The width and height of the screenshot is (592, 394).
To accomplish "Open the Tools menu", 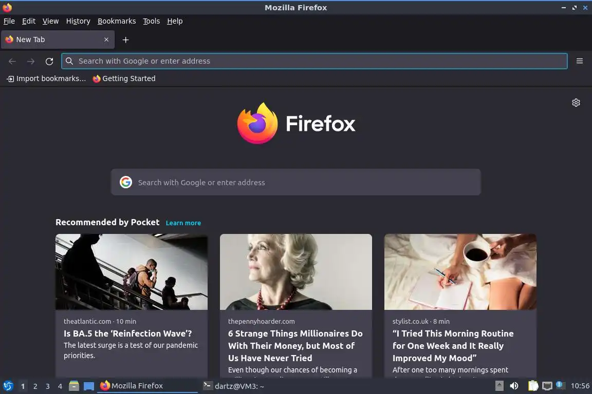I will (x=152, y=21).
